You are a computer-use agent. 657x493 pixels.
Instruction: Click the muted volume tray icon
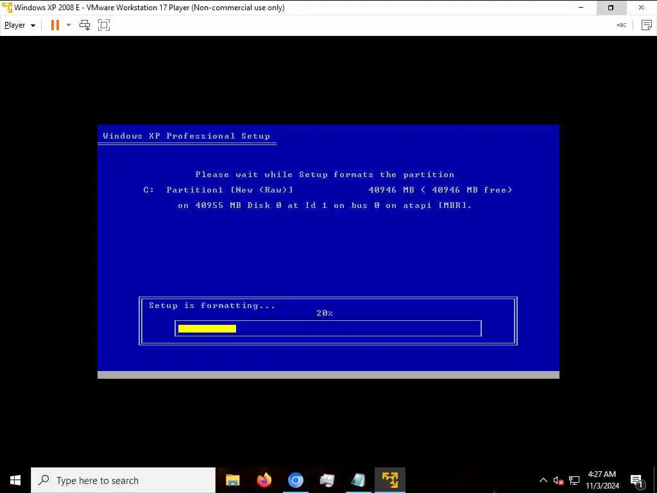point(558,480)
